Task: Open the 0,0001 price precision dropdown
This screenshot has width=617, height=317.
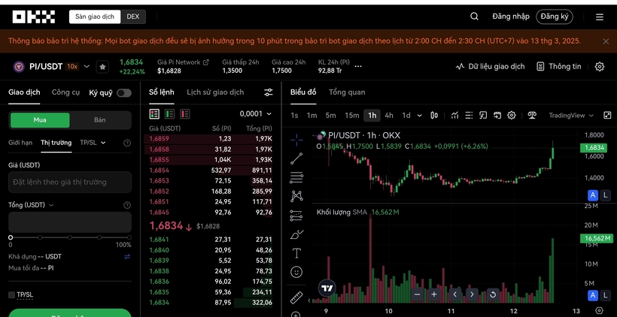Action: coord(256,114)
